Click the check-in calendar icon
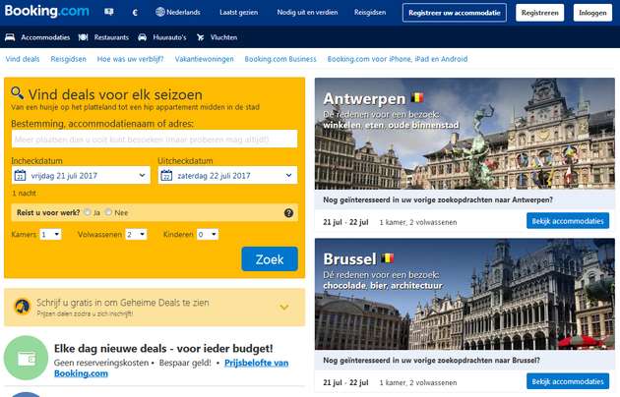The width and height of the screenshot is (620, 397). (x=19, y=176)
